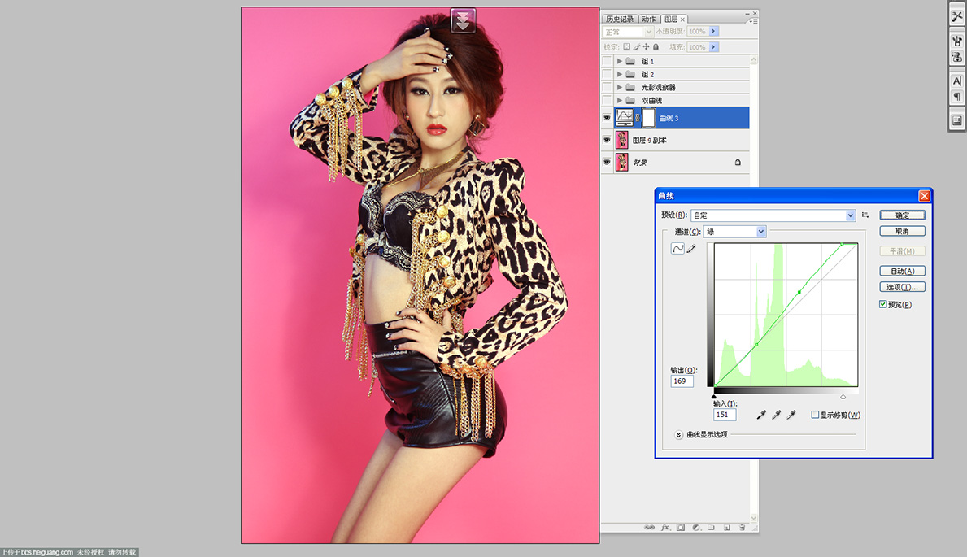Expand the 组 1 group triangle
This screenshot has height=557, width=967.
(x=620, y=61)
